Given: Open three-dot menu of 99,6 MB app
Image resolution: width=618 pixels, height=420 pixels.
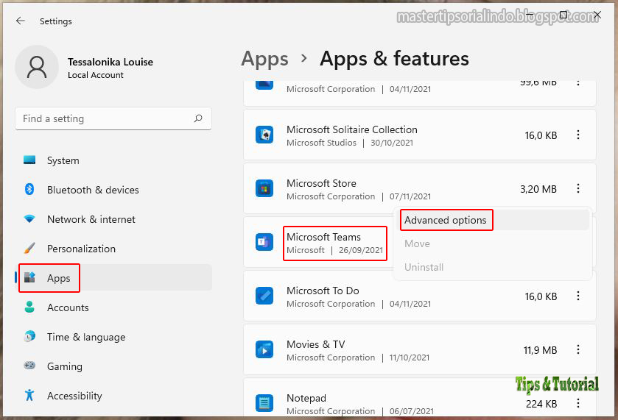Looking at the screenshot, I should (577, 82).
